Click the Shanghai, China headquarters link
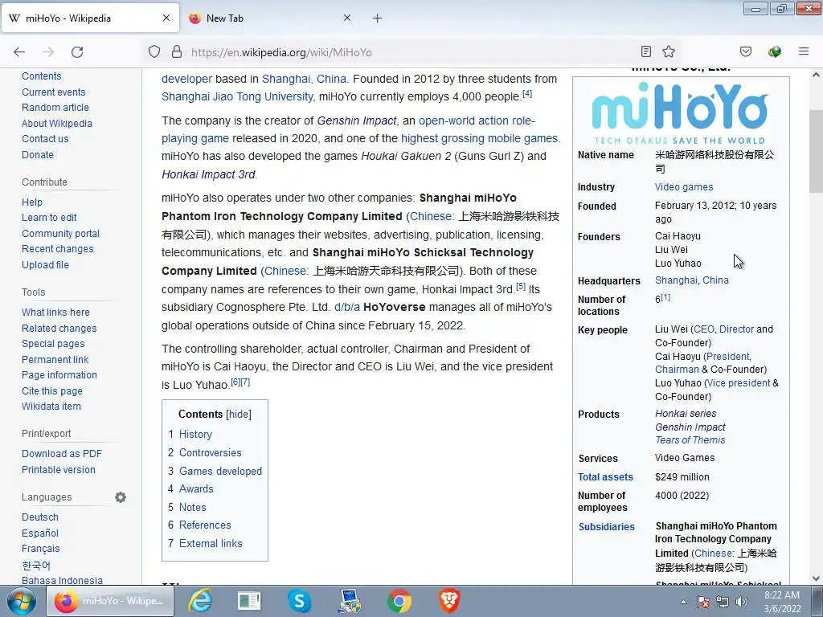Image resolution: width=823 pixels, height=617 pixels. pyautogui.click(x=692, y=280)
